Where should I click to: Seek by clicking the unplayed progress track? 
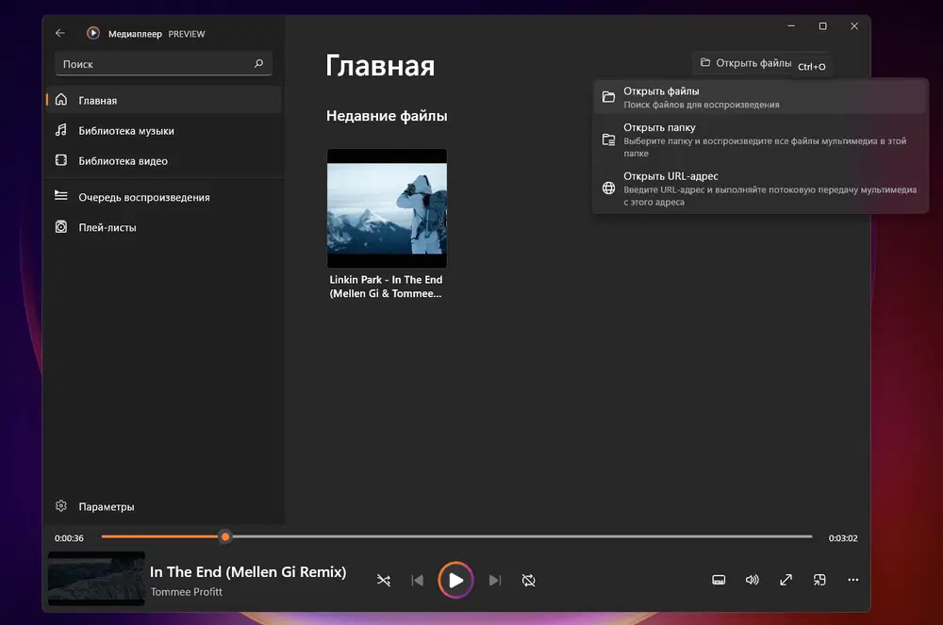(521, 536)
